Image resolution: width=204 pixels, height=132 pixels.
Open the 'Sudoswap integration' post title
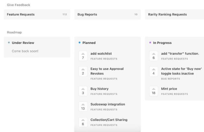[108, 104]
